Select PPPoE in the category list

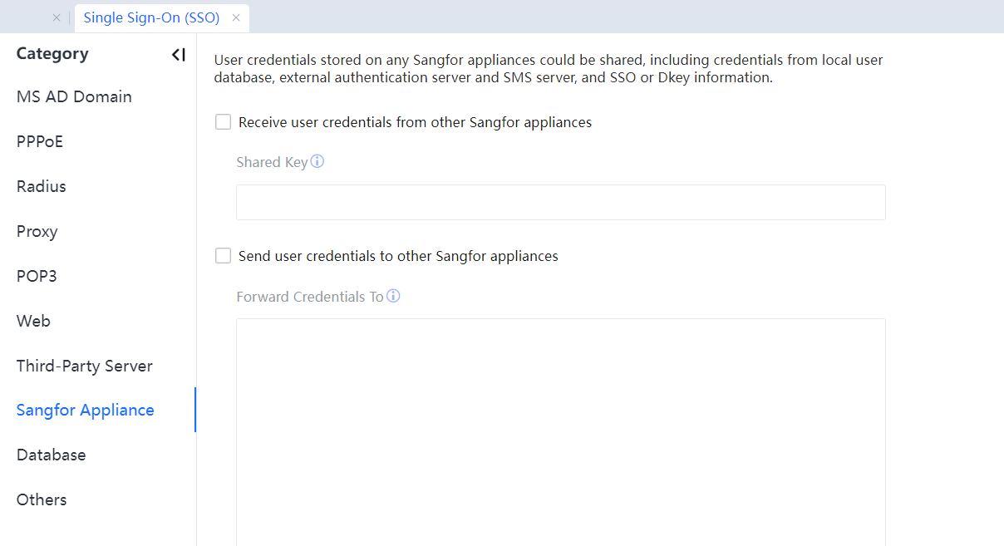40,142
